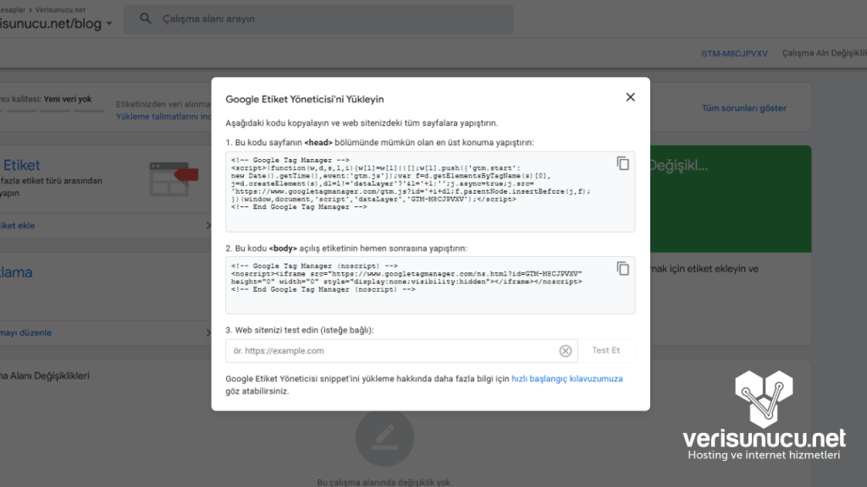Click the body code snippet text area
Viewport: 867px width, 487px height.
coord(430,285)
